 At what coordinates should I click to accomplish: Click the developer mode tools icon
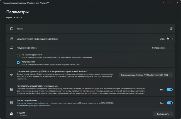pyautogui.click(x=11, y=103)
